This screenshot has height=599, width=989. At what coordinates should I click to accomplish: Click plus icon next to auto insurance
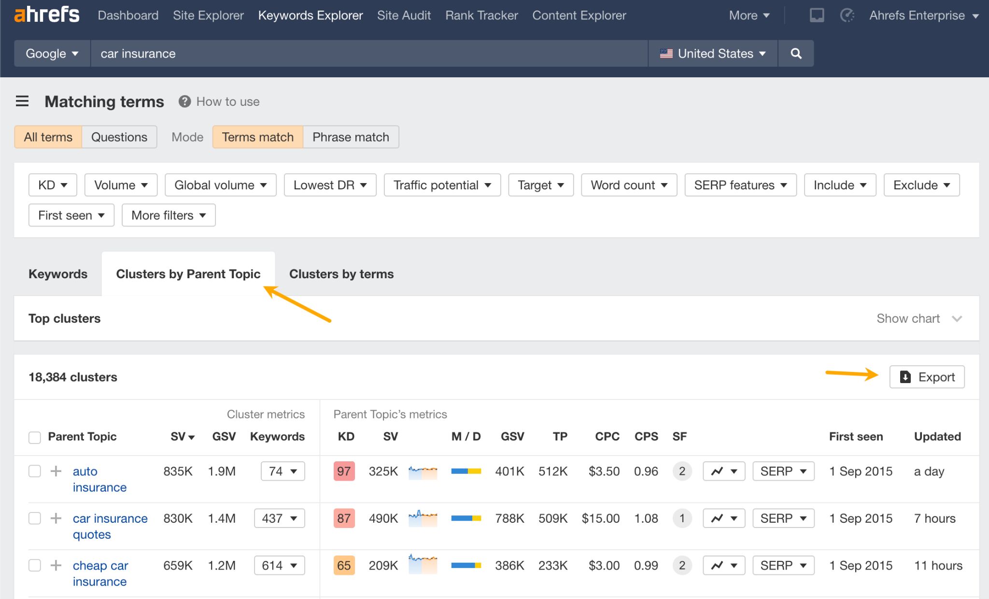[x=56, y=471]
